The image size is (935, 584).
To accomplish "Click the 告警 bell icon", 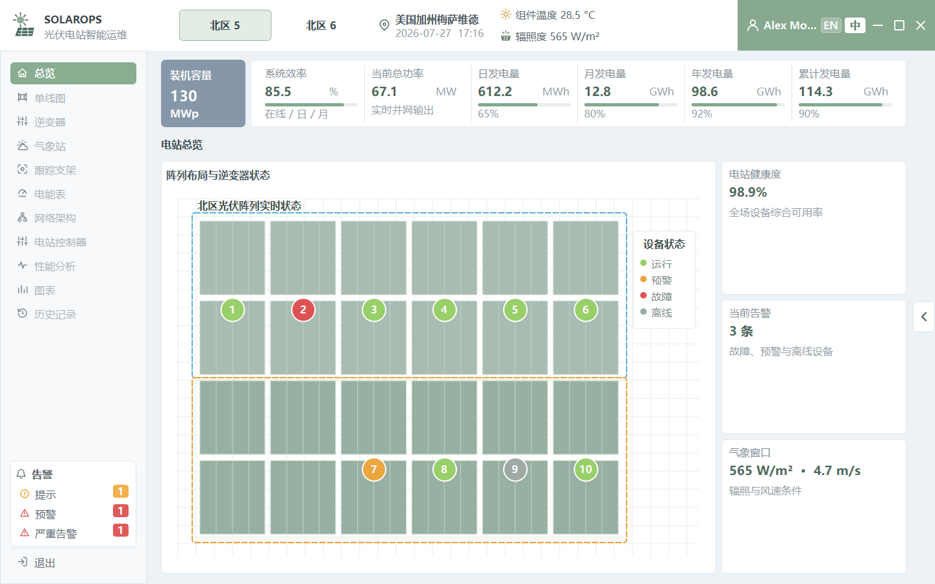I will tap(21, 474).
